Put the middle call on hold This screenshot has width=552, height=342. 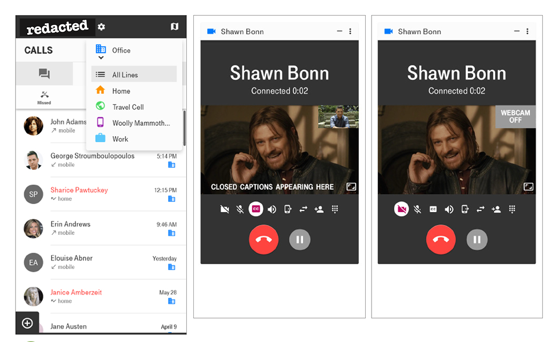[x=300, y=240]
